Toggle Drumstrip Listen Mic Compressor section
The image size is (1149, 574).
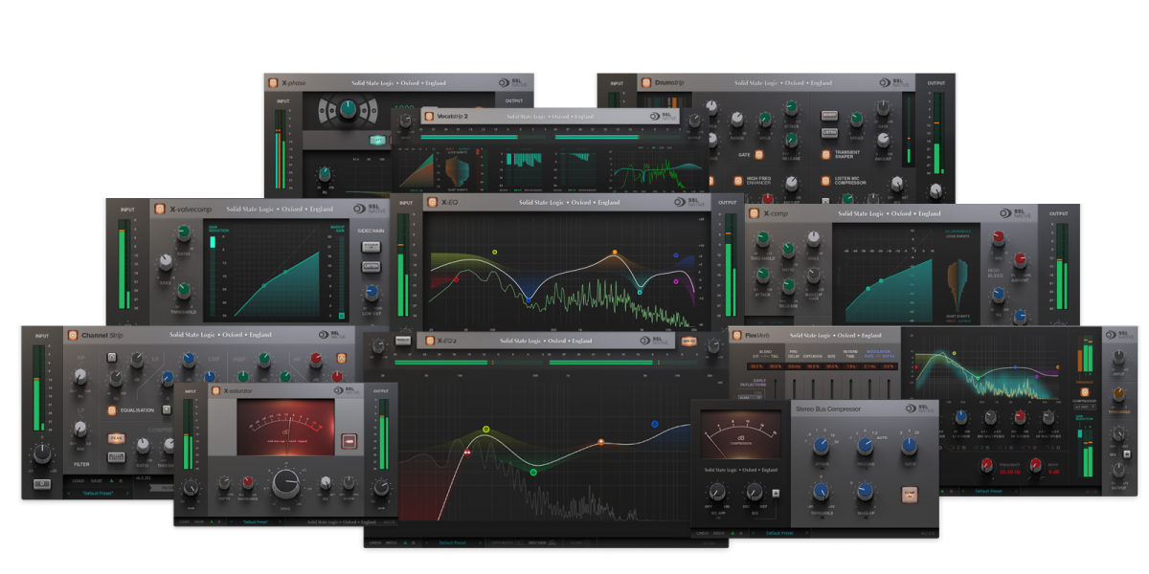coord(827,179)
